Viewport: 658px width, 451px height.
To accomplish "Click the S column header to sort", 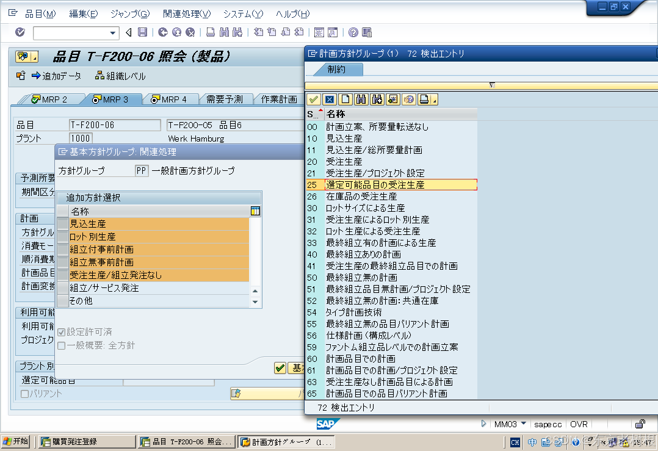I will click(314, 114).
